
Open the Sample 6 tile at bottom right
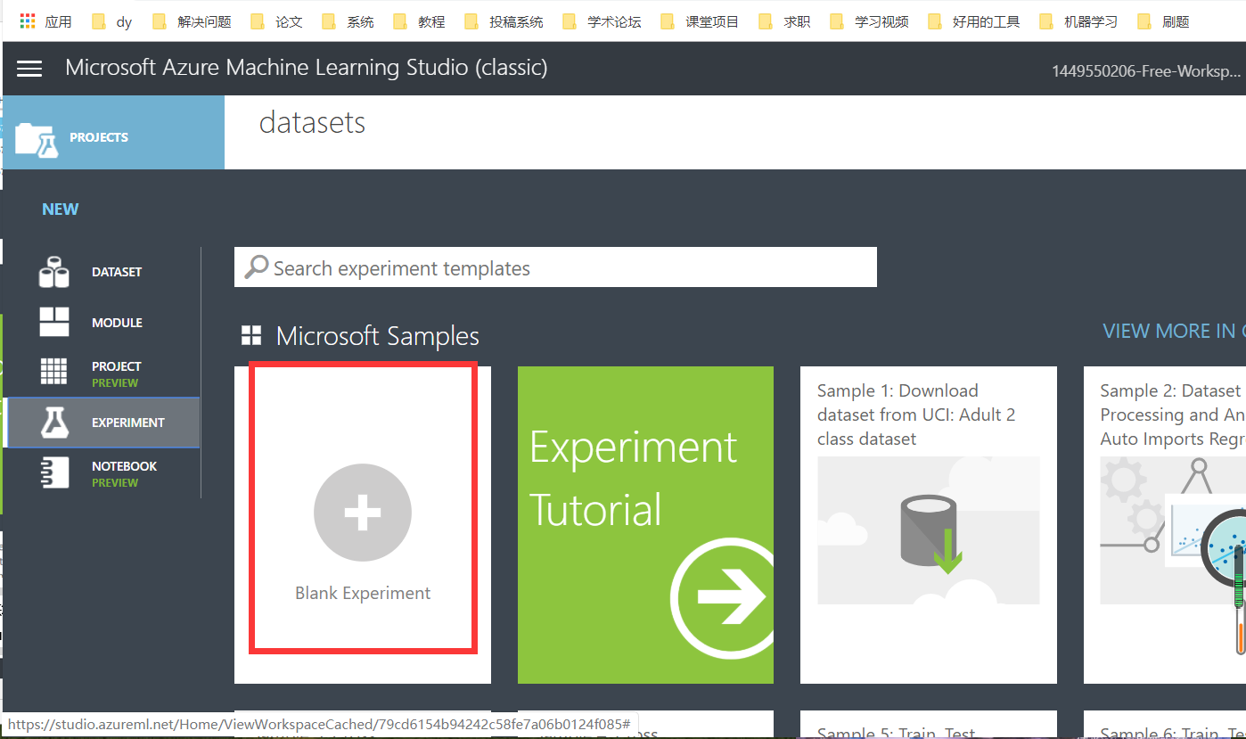click(x=1165, y=725)
